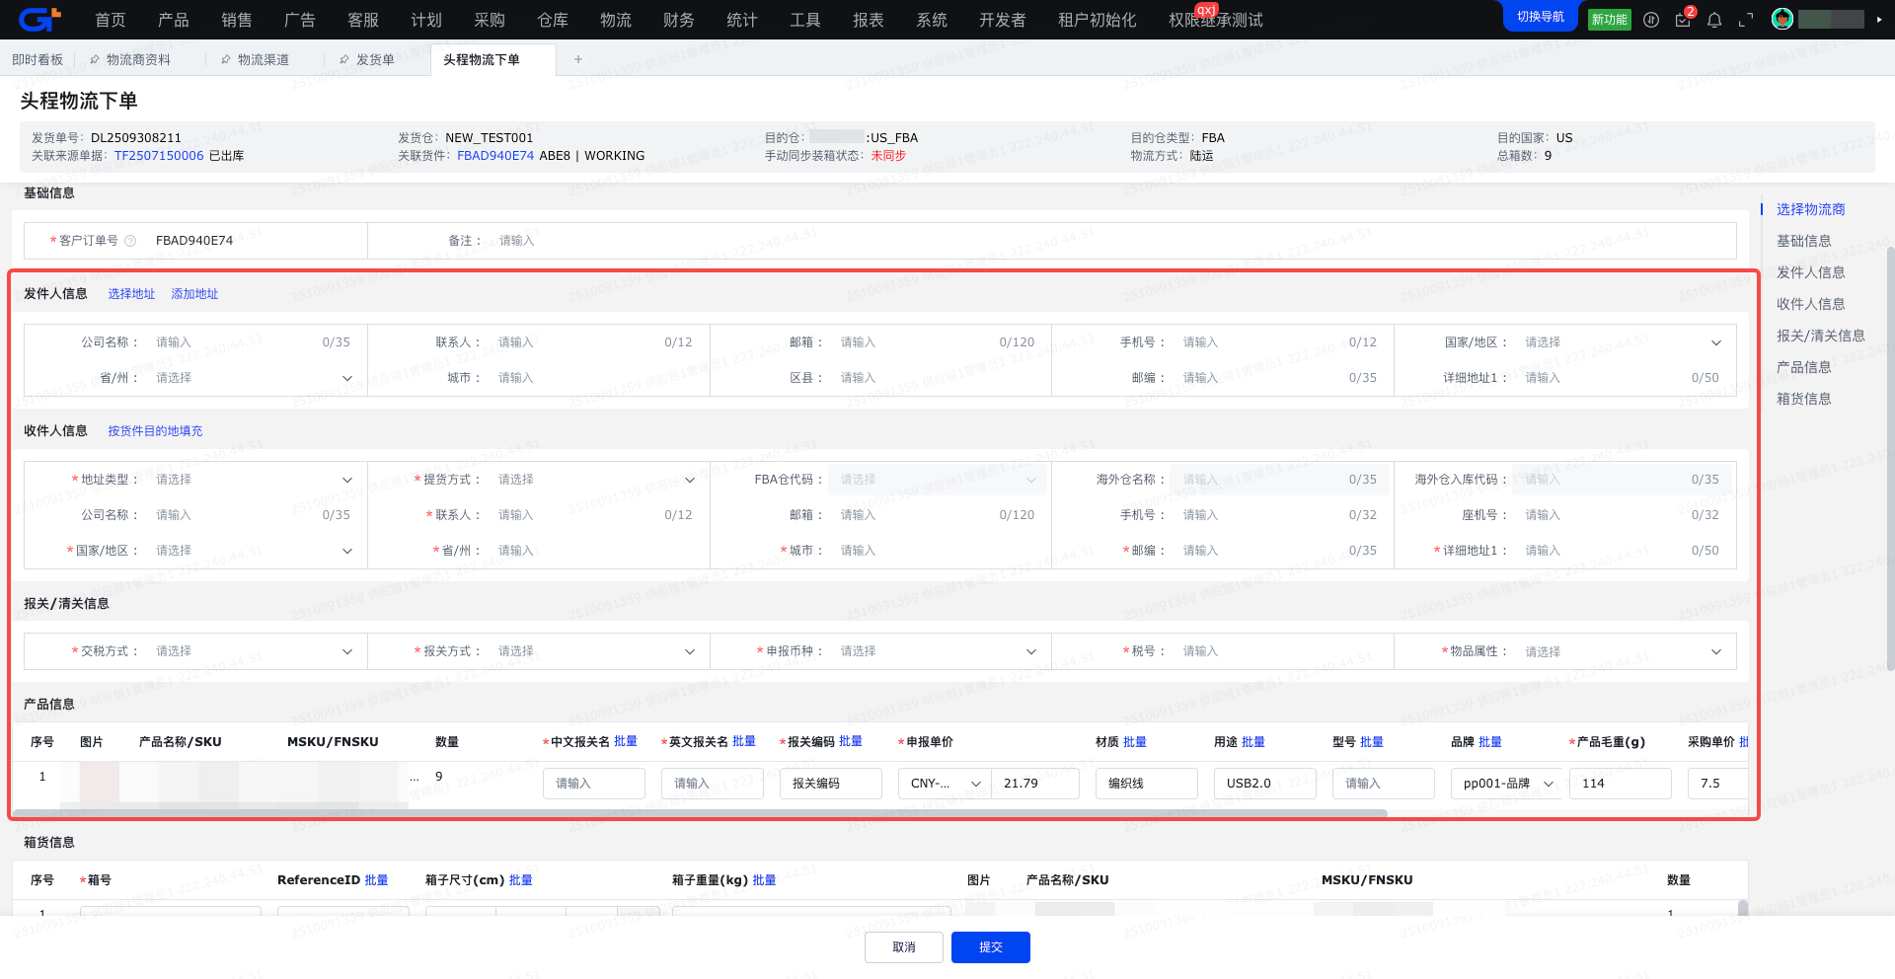Click the 提交 button
This screenshot has width=1895, height=979.
991,947
